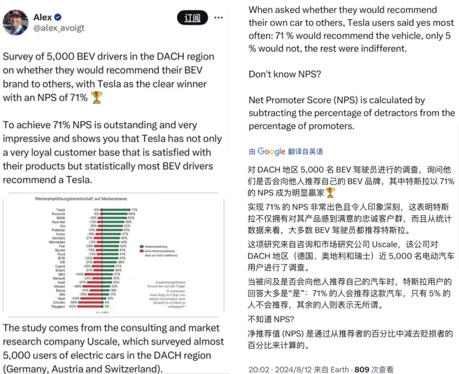Click the 订阅 subscribe button
Screen dimensions: 459x374
tap(192, 18)
